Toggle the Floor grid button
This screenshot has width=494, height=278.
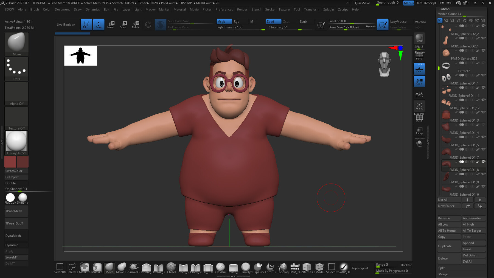point(419,69)
